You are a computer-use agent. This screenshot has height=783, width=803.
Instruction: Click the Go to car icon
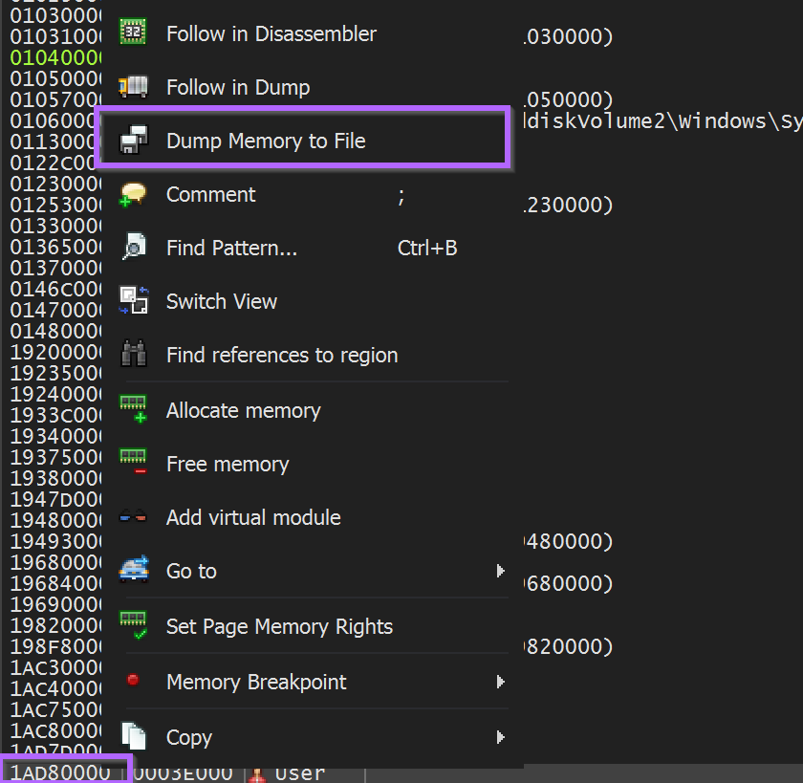pos(134,570)
